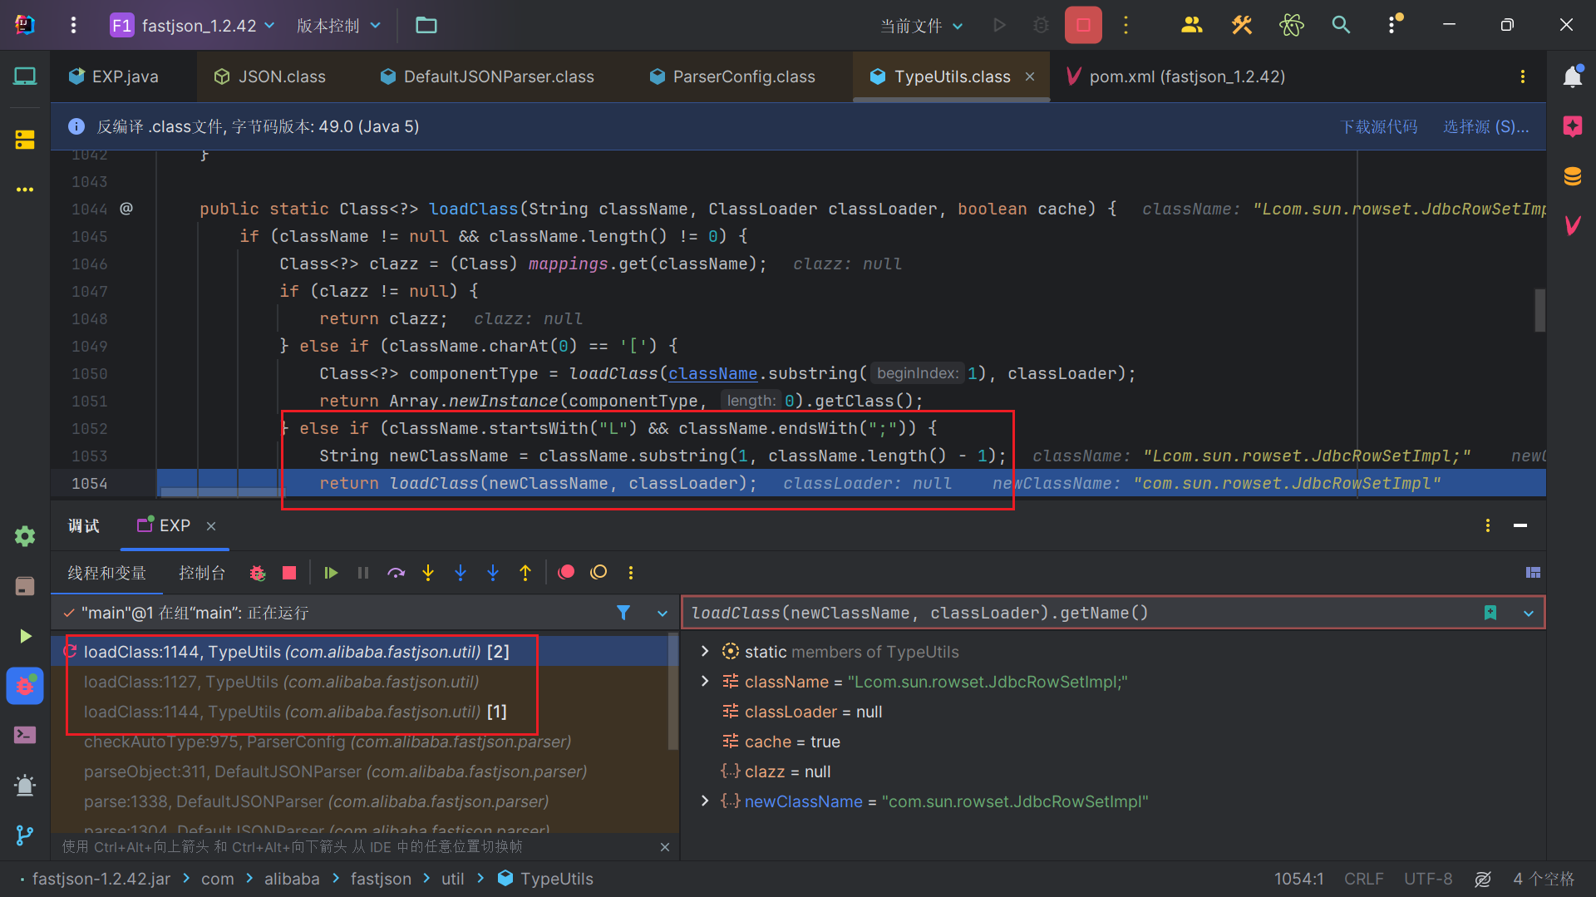Open the Run tool window play icon
The height and width of the screenshot is (897, 1596).
pyautogui.click(x=25, y=636)
